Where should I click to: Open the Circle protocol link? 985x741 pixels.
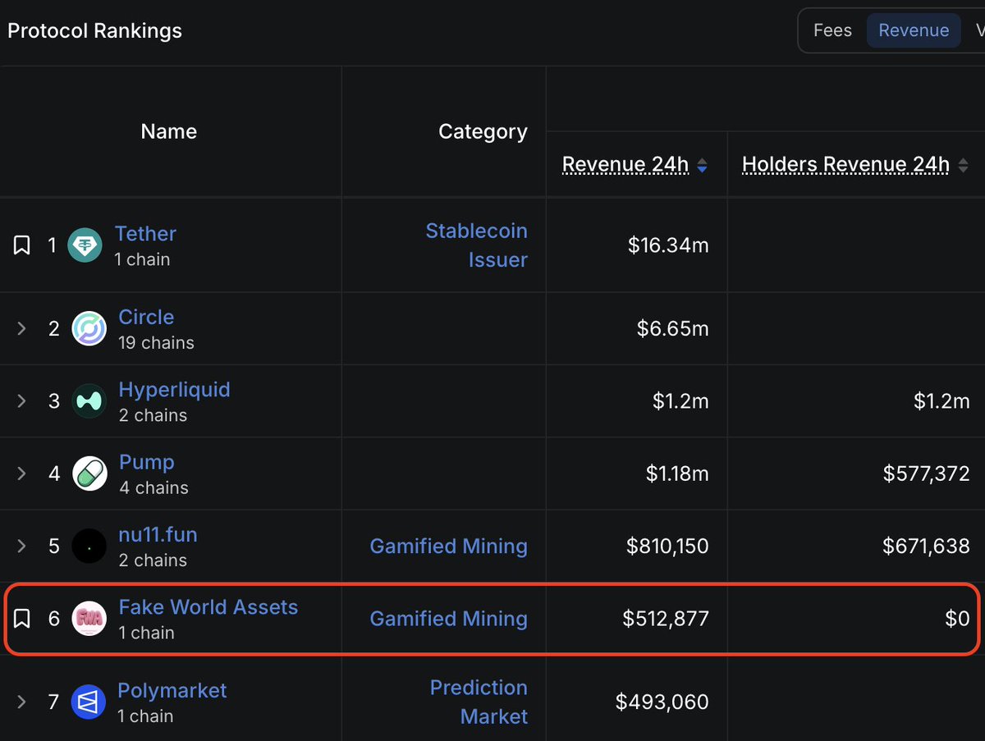pos(146,317)
